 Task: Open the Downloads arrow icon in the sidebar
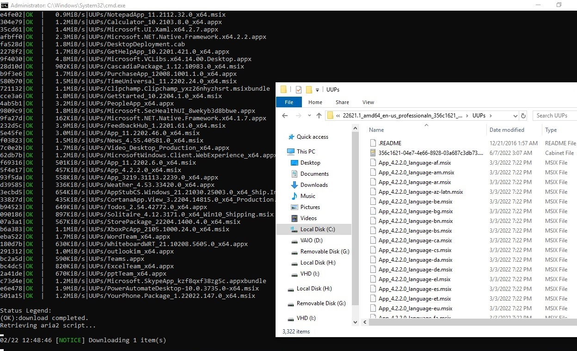(295, 185)
